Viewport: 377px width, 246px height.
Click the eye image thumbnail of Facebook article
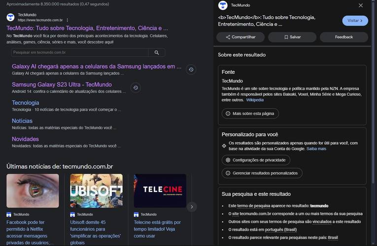(33, 191)
